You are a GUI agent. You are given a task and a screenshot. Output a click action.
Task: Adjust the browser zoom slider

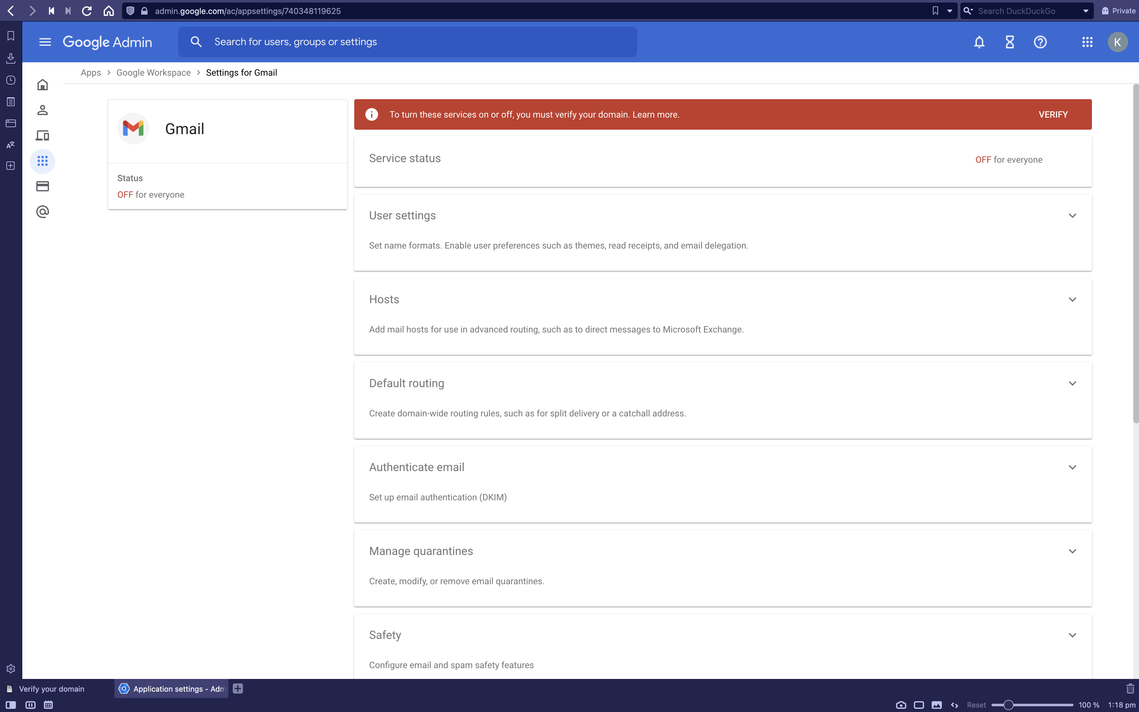(1008, 705)
